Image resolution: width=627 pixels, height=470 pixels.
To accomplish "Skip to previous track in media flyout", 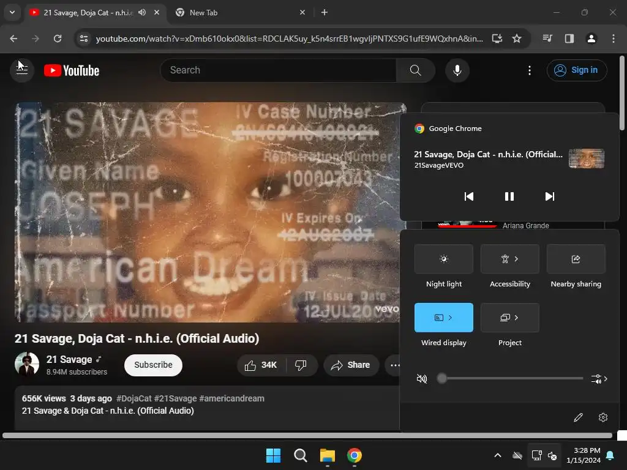I will pyautogui.click(x=468, y=196).
